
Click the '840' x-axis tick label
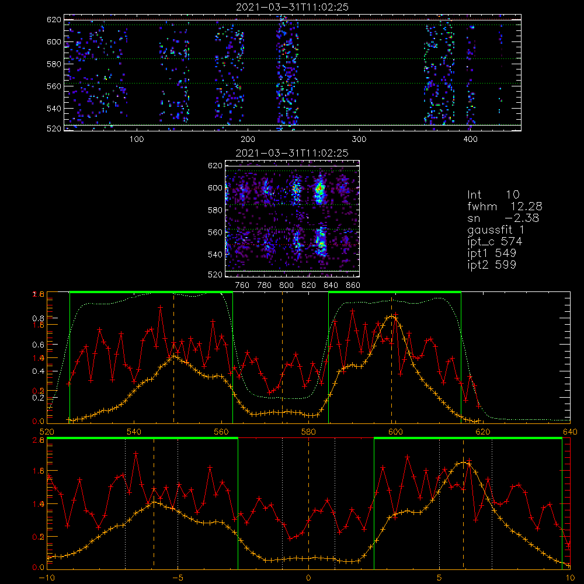tap(331, 286)
